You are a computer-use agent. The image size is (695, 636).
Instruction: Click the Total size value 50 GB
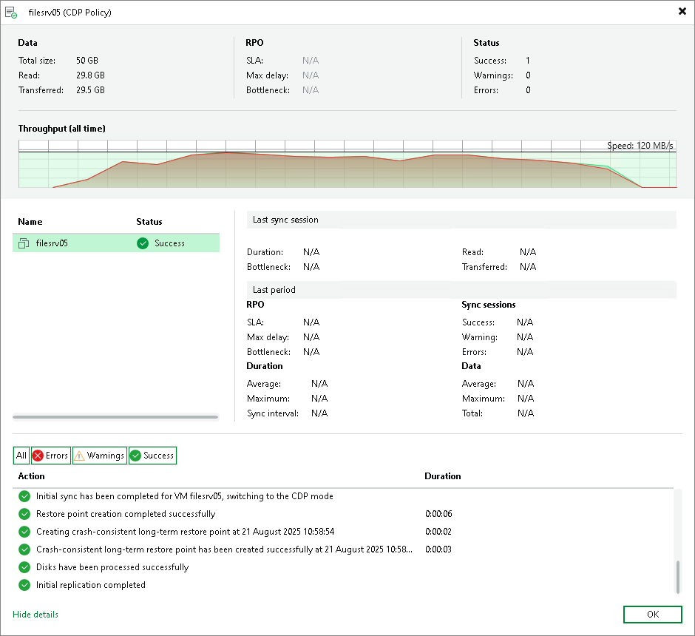87,61
